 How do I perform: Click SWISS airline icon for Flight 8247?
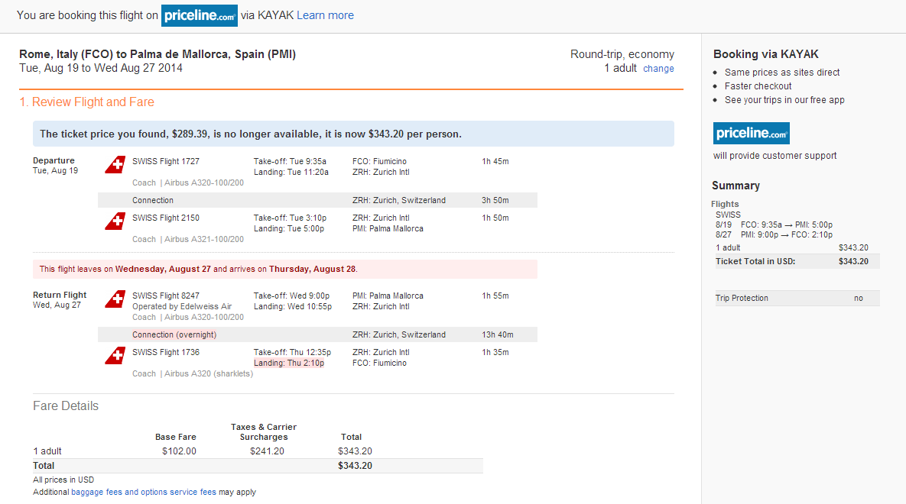pyautogui.click(x=115, y=299)
